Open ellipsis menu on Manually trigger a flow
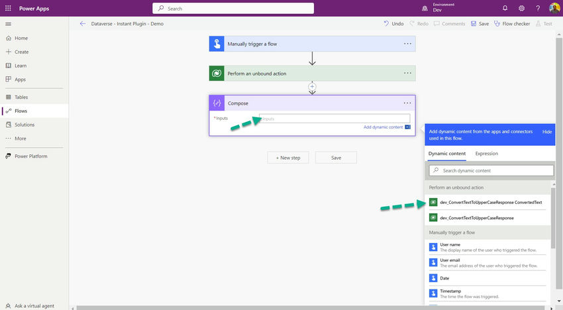The height and width of the screenshot is (310, 563). point(407,44)
